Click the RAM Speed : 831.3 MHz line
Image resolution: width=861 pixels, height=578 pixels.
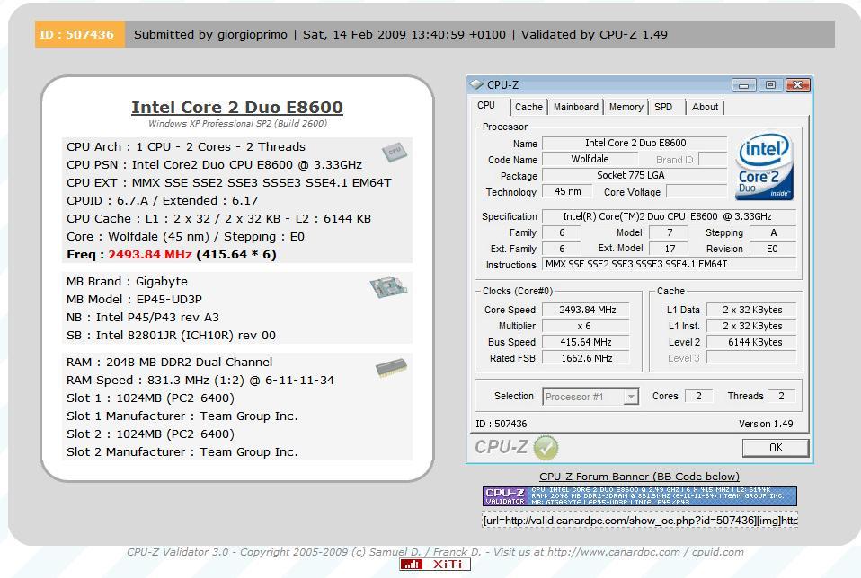click(200, 380)
